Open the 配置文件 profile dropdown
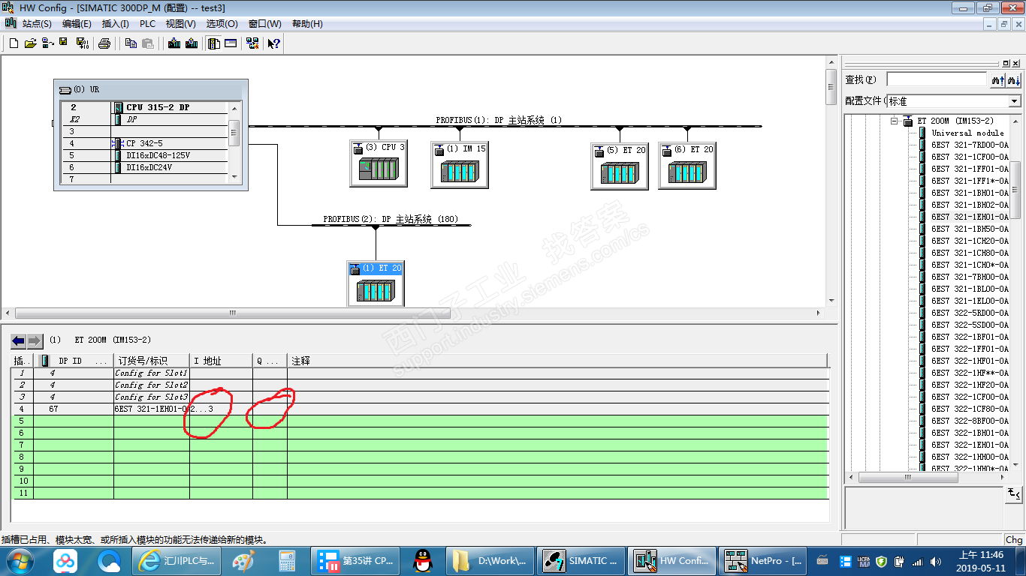 (1015, 101)
